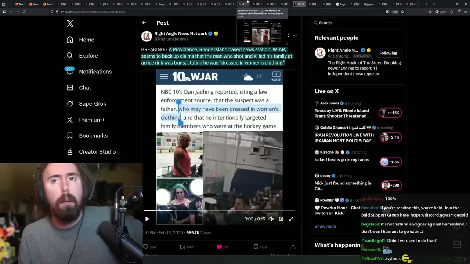Click the X logo in the sidebar
The image size is (470, 264).
[x=70, y=24]
